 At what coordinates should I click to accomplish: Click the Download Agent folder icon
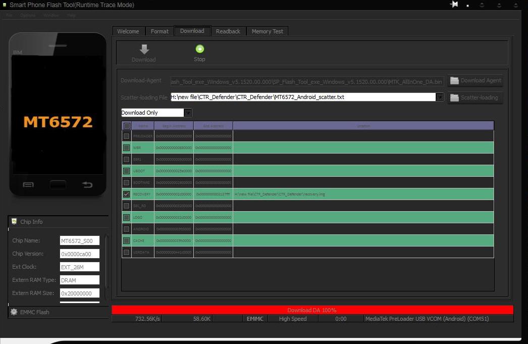(454, 80)
